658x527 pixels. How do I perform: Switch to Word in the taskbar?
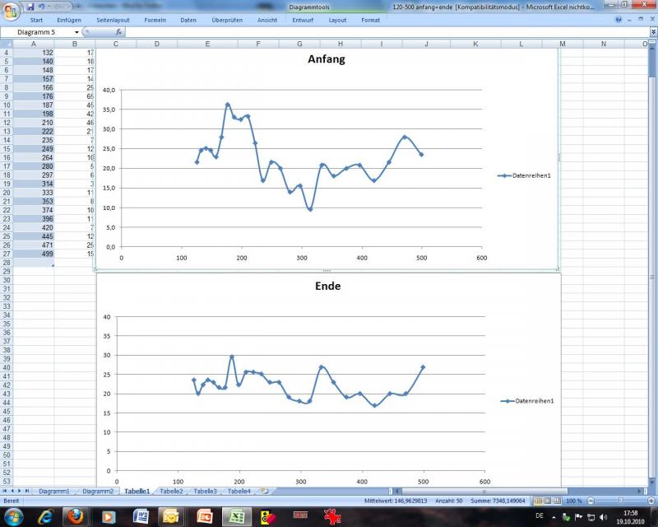coord(141,516)
